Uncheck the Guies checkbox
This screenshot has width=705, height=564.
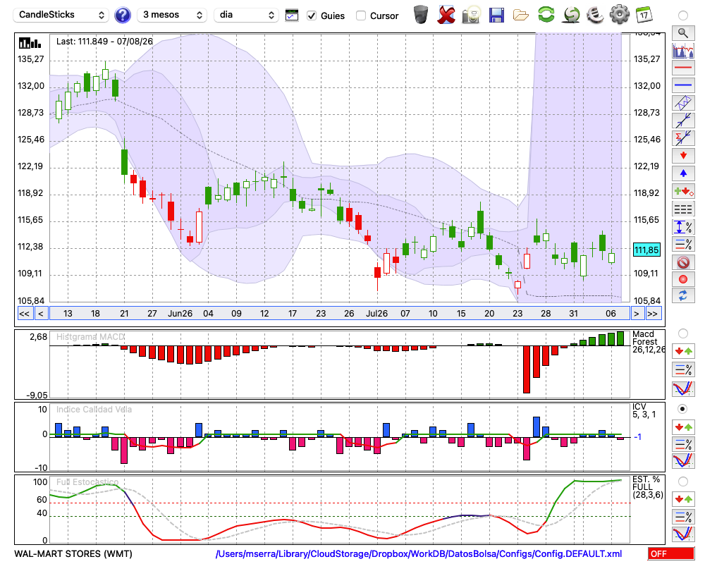click(312, 16)
